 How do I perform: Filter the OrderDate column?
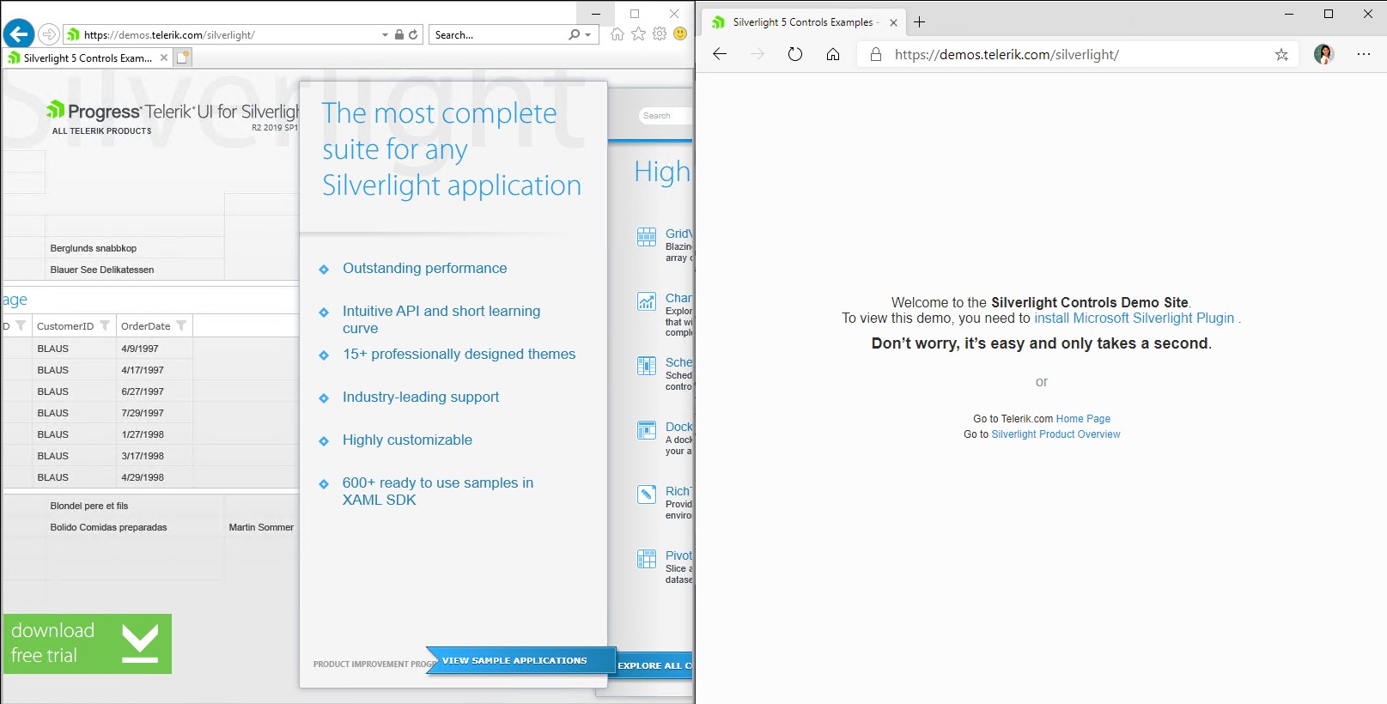181,325
